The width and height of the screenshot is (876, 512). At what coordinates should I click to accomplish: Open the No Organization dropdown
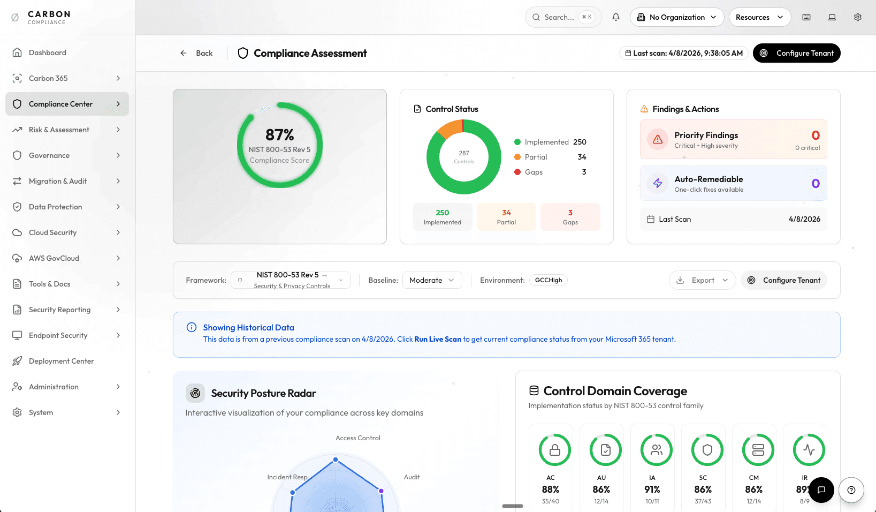click(x=677, y=17)
